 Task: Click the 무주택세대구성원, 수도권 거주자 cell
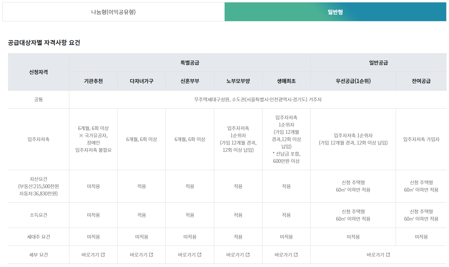pos(258,100)
